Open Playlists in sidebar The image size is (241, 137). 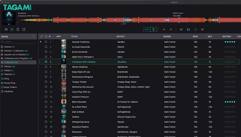pos(9,74)
